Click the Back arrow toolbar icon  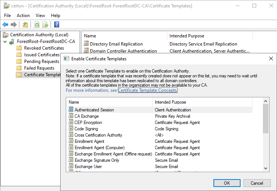(x=5, y=25)
